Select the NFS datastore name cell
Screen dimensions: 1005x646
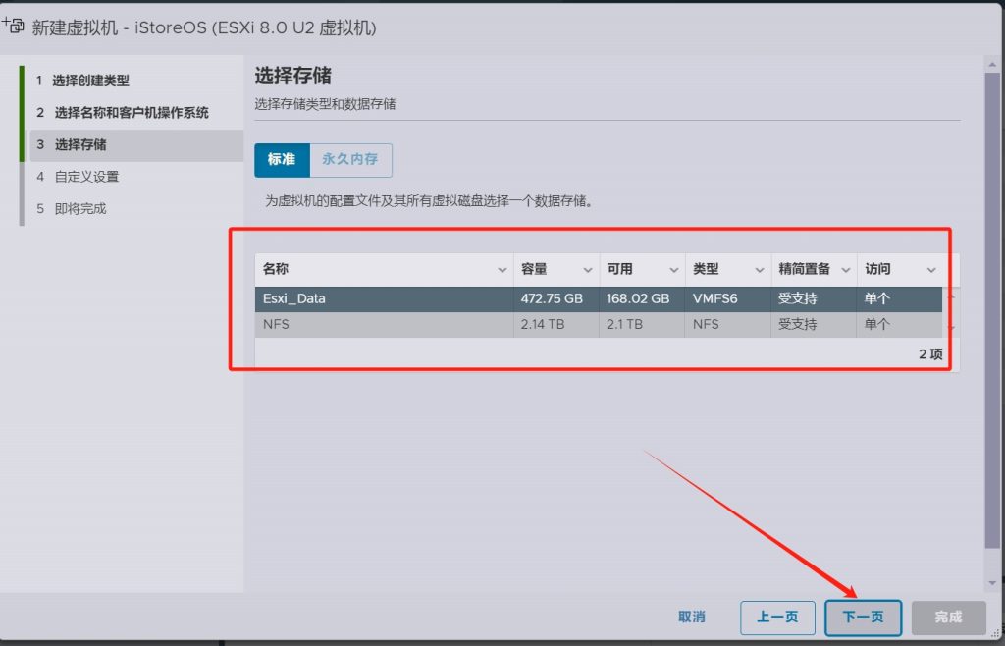pyautogui.click(x=384, y=324)
